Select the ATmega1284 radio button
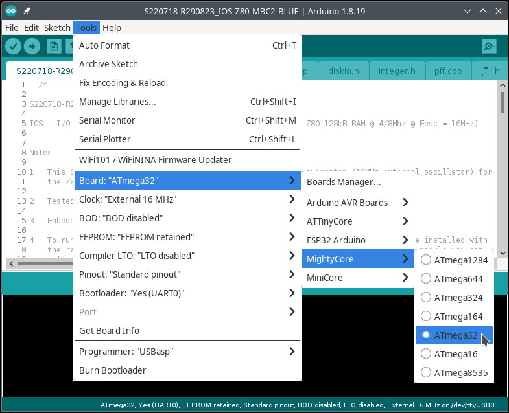Viewport: 509px width, 413px height. pos(426,260)
